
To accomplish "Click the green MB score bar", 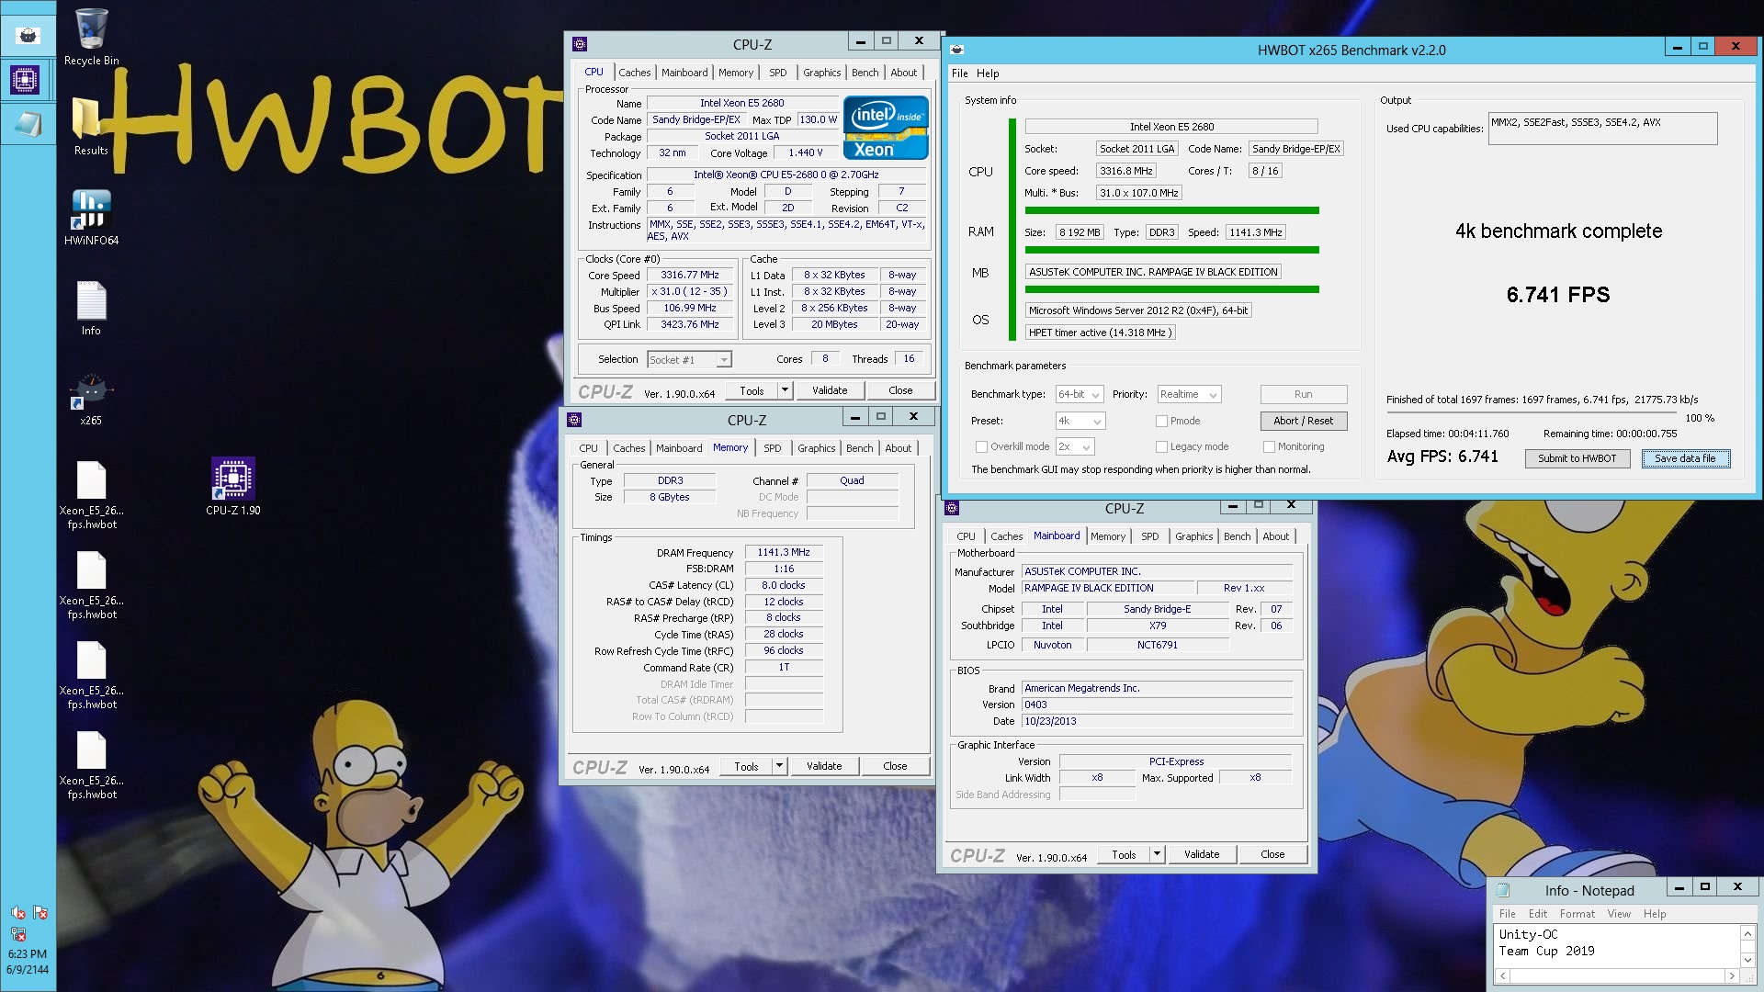I will point(1172,289).
